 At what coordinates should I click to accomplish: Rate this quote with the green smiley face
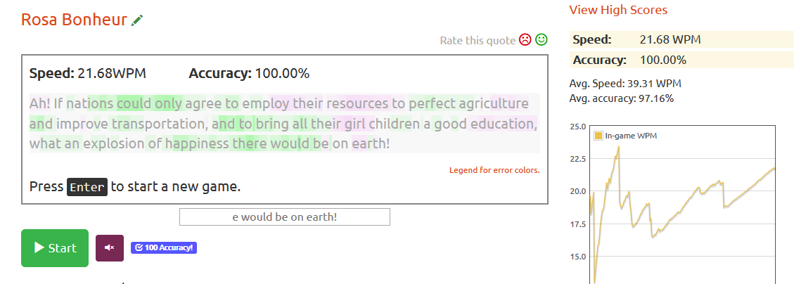pos(541,40)
